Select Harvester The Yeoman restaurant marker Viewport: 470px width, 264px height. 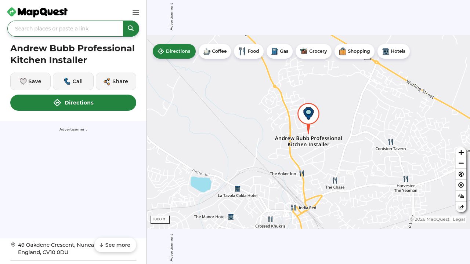[x=406, y=179]
